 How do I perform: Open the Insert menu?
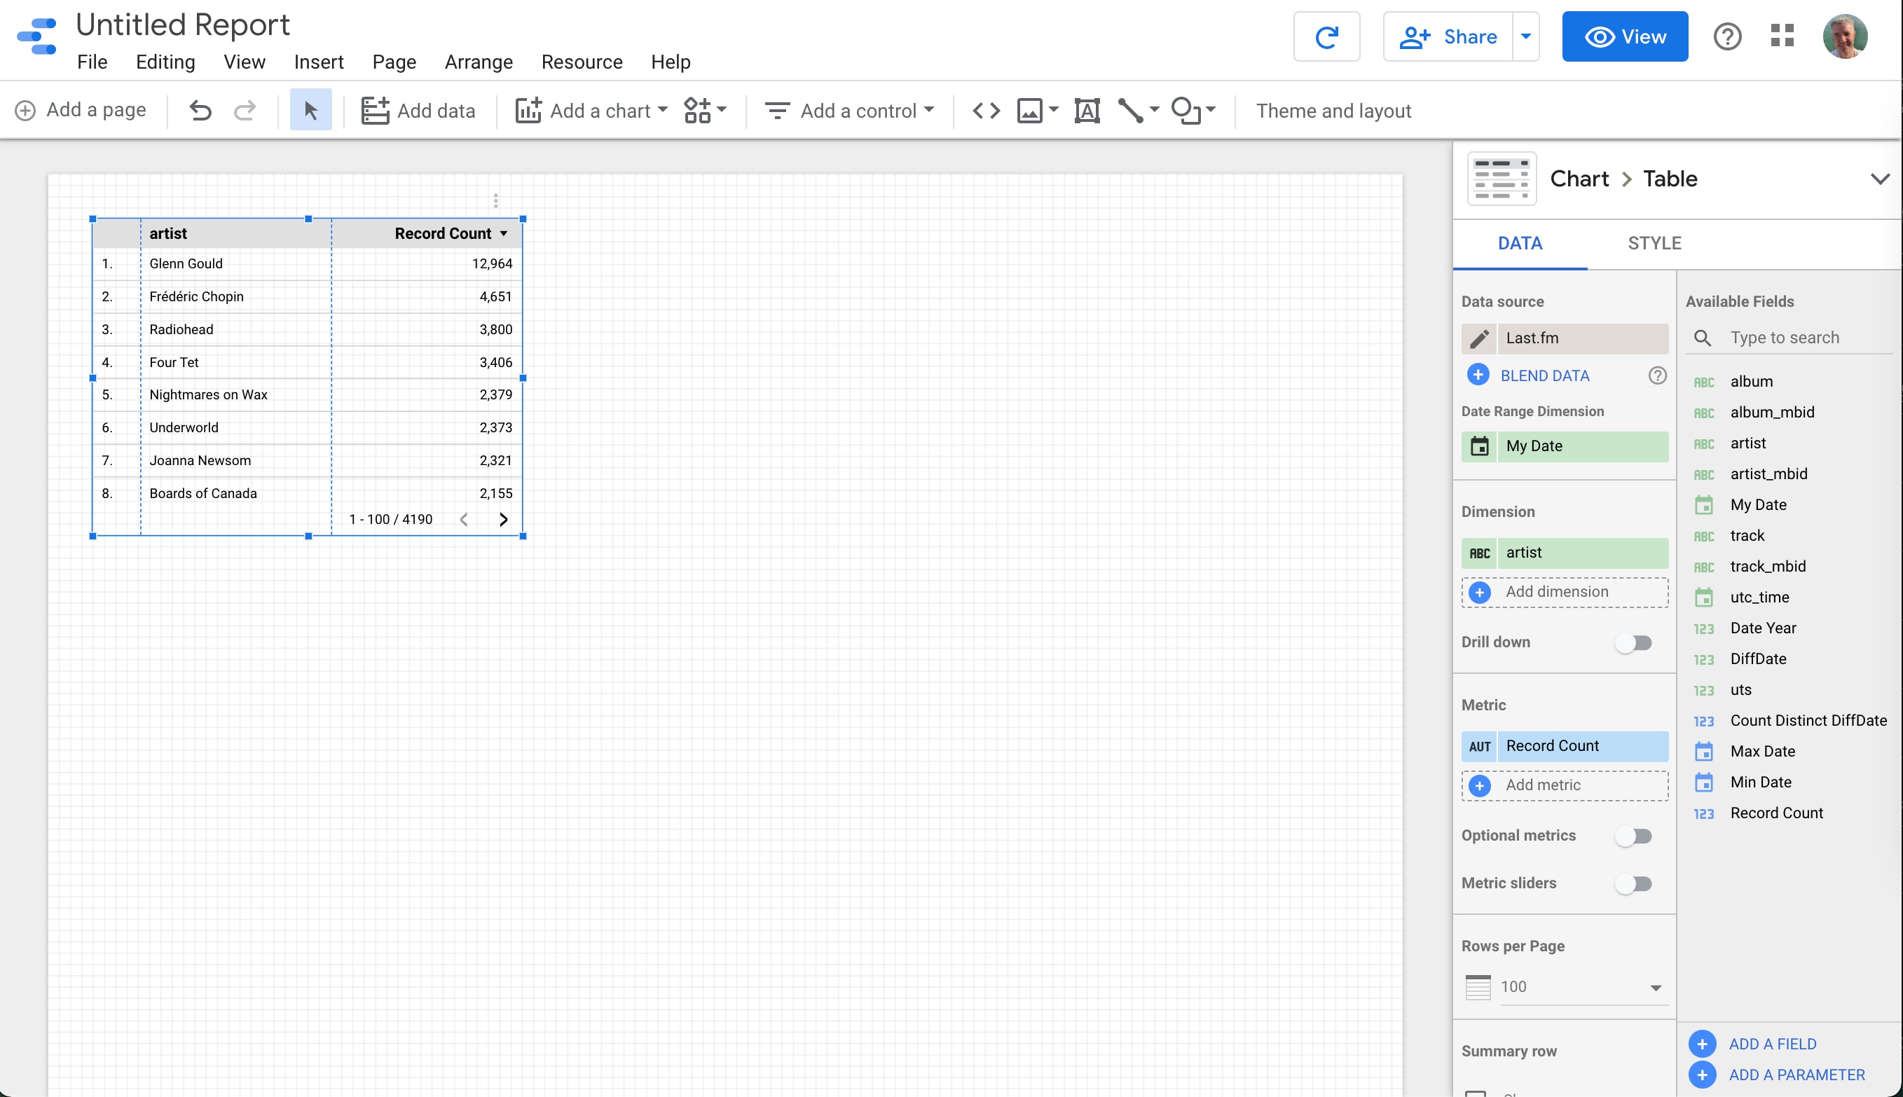[x=319, y=62]
